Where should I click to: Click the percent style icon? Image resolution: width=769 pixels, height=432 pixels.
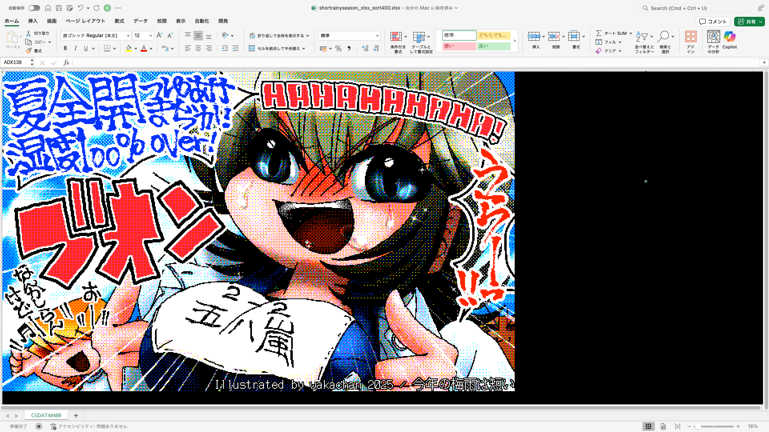coord(338,48)
